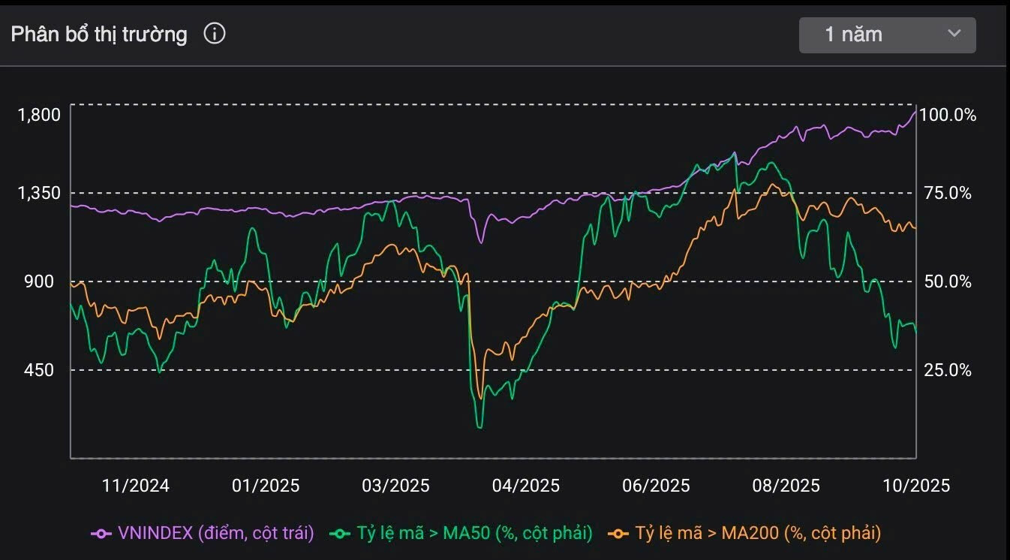
Task: Click the 100.0% right axis value
Action: point(948,115)
